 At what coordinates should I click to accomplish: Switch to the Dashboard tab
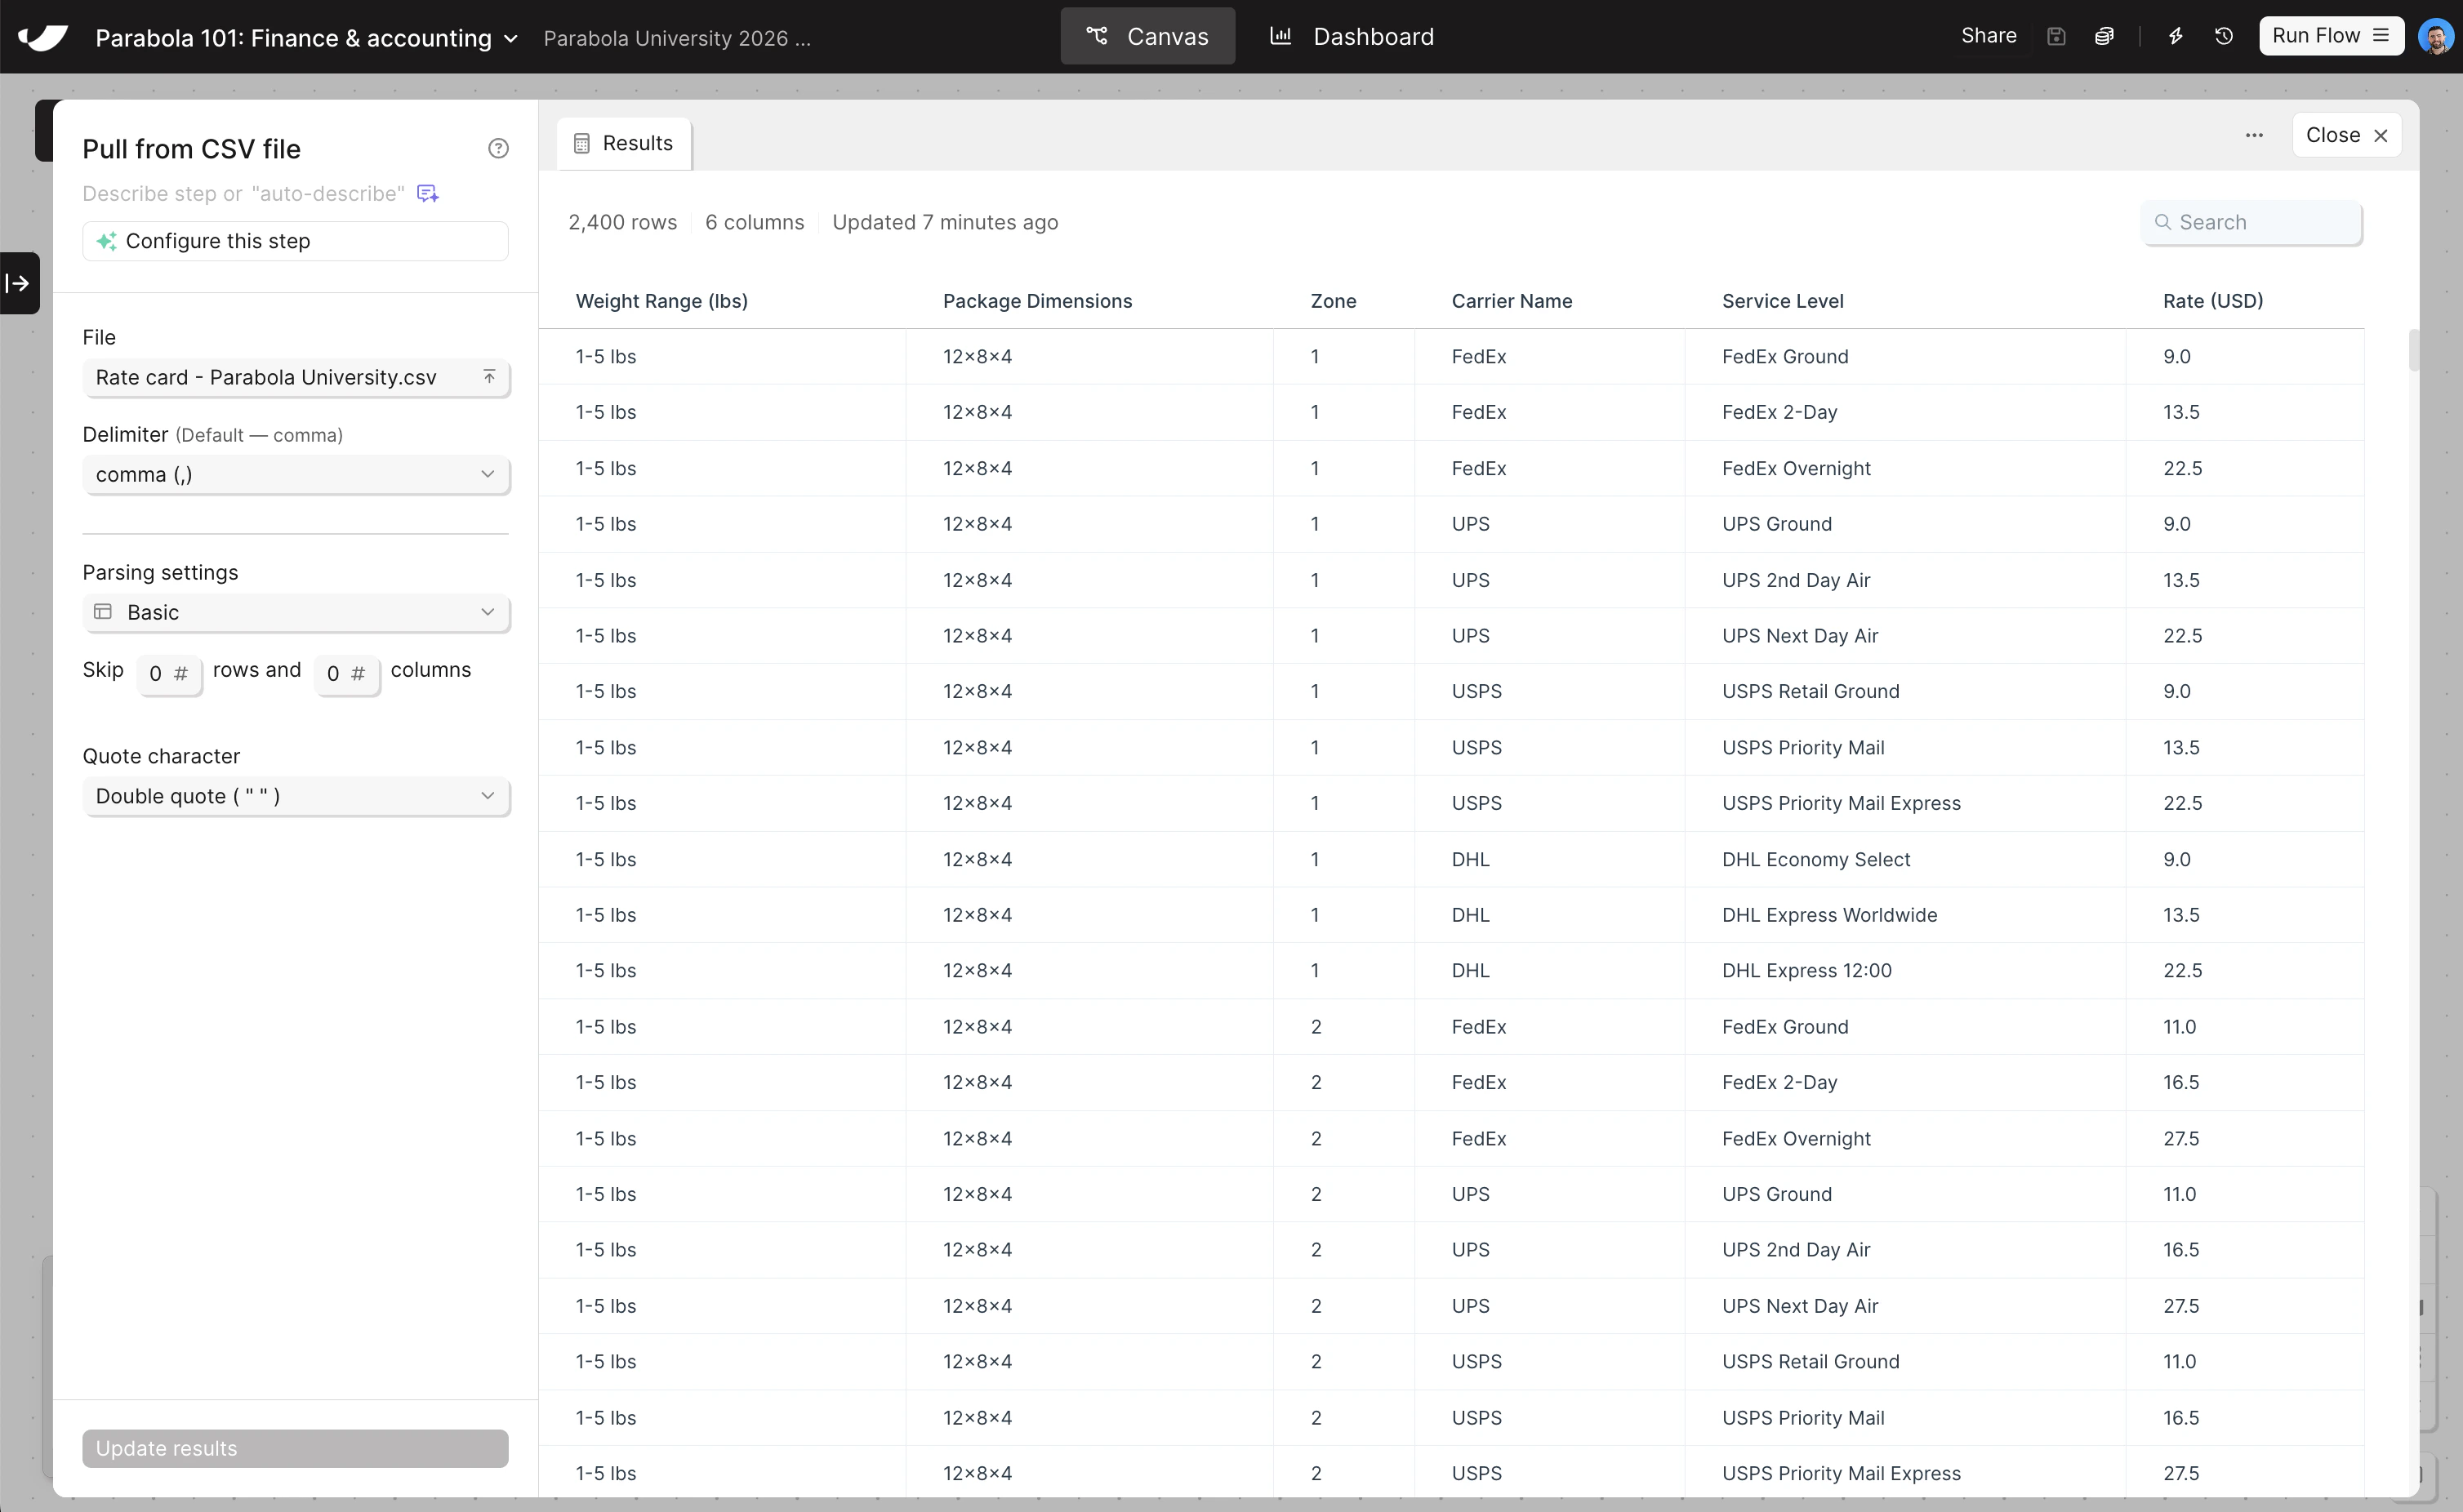tap(1352, 36)
